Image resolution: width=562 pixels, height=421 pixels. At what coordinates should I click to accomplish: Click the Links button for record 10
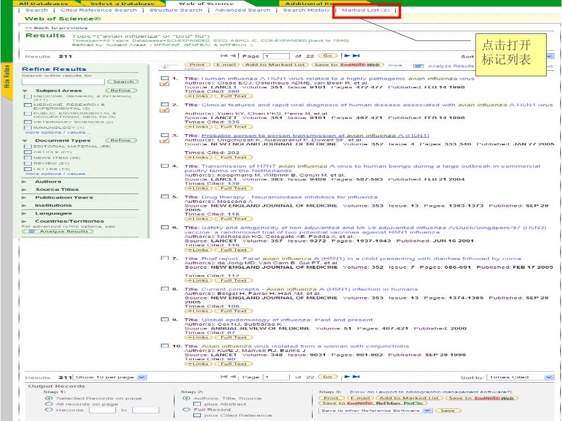(198, 364)
